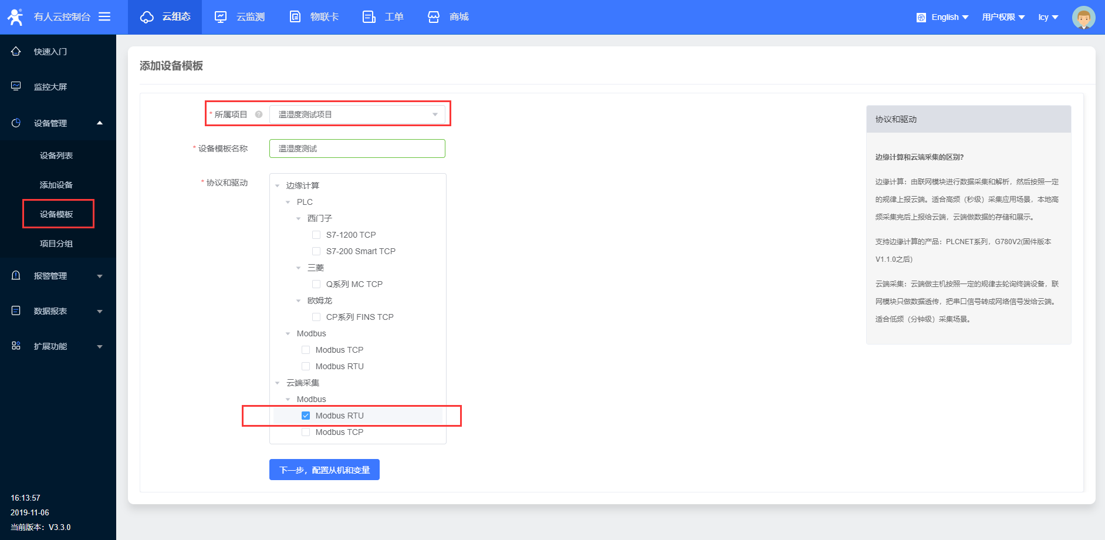Open the user avatar picture

tap(1083, 18)
